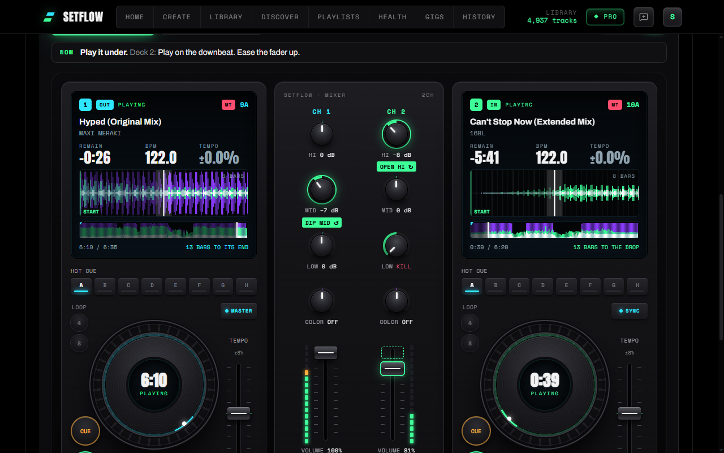This screenshot has height=453, width=724.
Task: Click Can't Stop Now overview waveform
Action: 555,230
